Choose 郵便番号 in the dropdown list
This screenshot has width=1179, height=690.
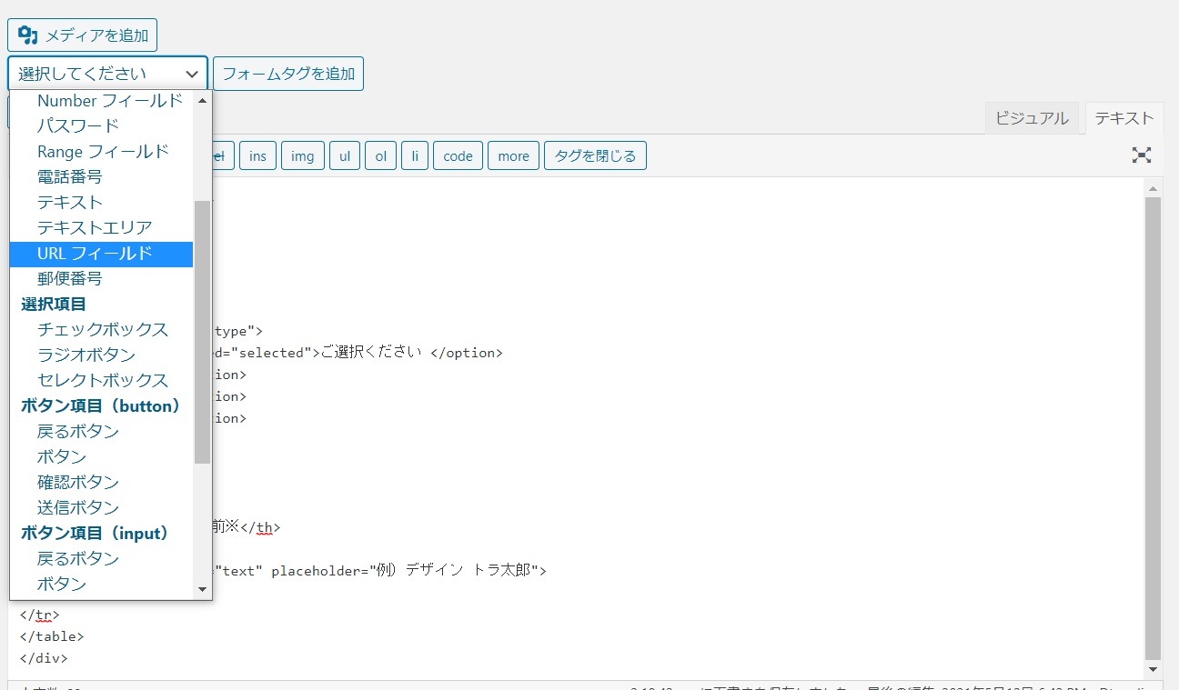pos(70,279)
